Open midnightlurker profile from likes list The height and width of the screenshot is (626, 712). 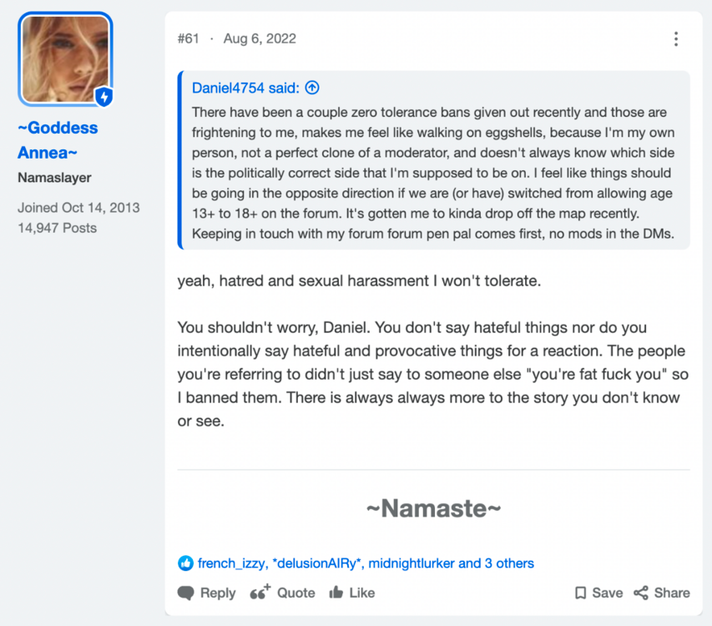[412, 563]
